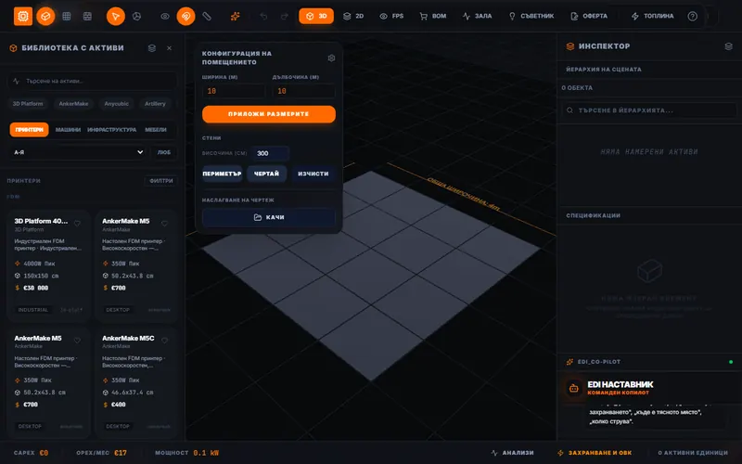The image size is (742, 464).
Task: Toggle the magnet snap icon
Action: point(186,16)
